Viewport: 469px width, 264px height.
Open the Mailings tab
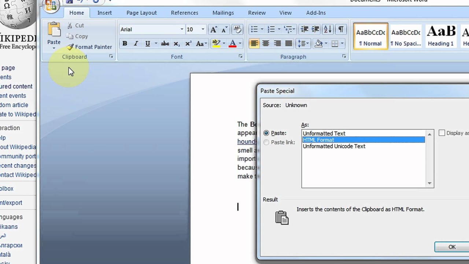pyautogui.click(x=223, y=13)
